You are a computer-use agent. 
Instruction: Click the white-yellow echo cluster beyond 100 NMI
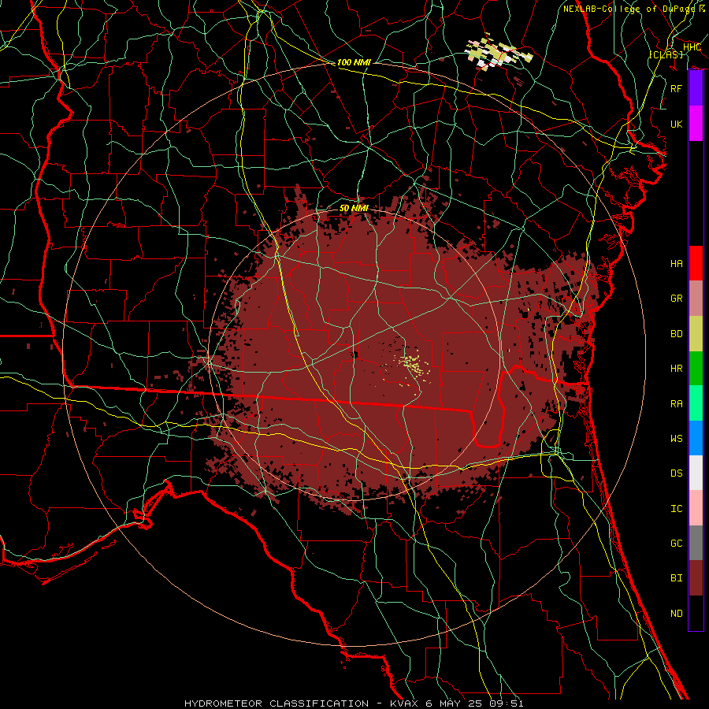click(499, 53)
